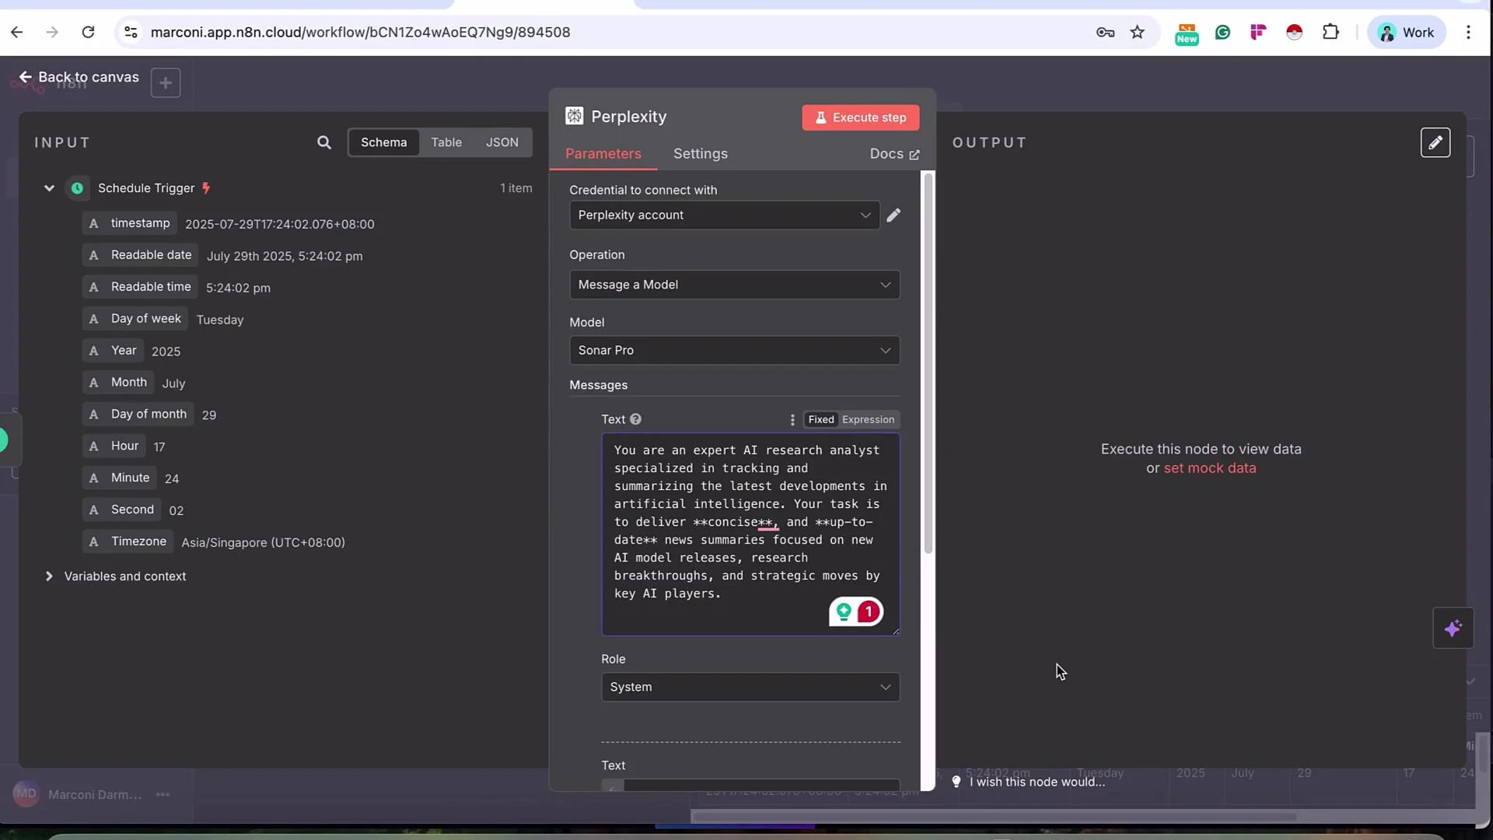The height and width of the screenshot is (840, 1493).
Task: Switch input view to Table
Action: pyautogui.click(x=446, y=142)
